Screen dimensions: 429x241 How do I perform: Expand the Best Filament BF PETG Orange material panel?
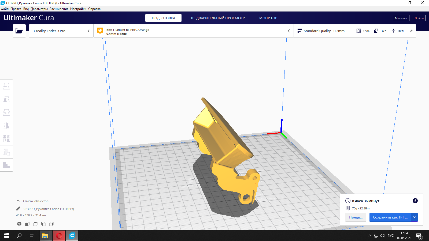click(x=194, y=31)
